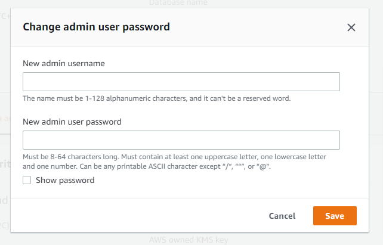Close the Change admin user password dialog

click(x=351, y=27)
